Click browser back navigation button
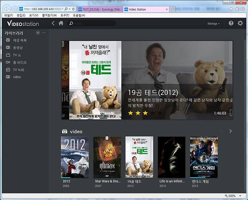 [6, 9]
